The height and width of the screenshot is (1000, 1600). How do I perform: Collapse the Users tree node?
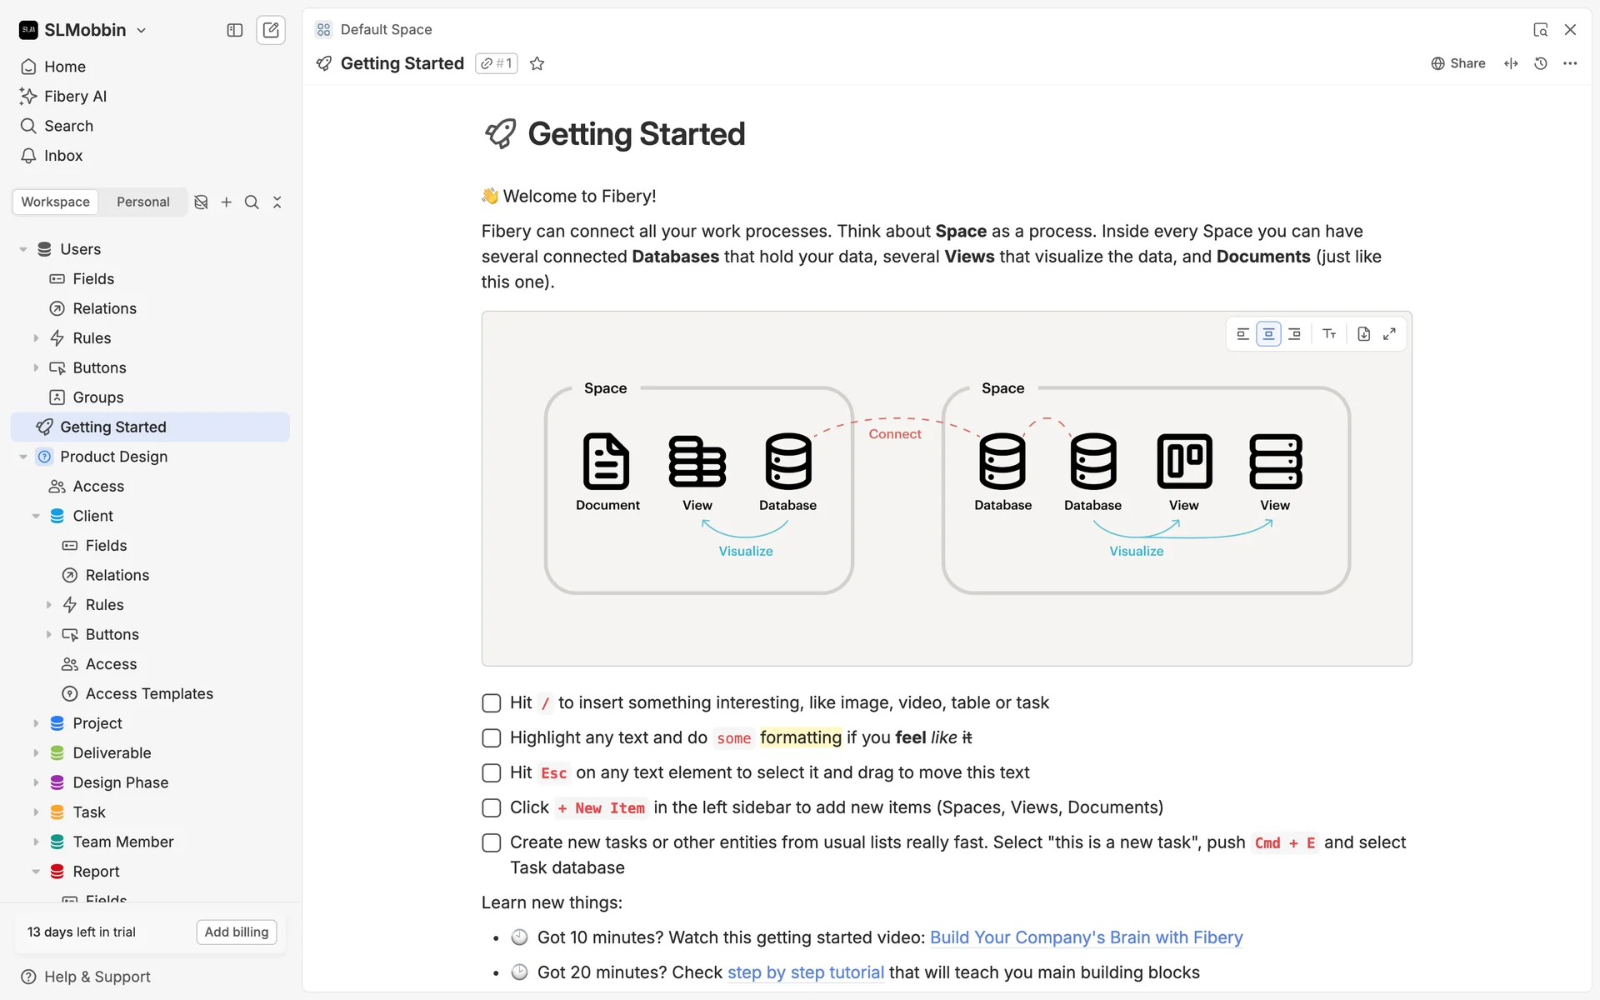coord(23,249)
